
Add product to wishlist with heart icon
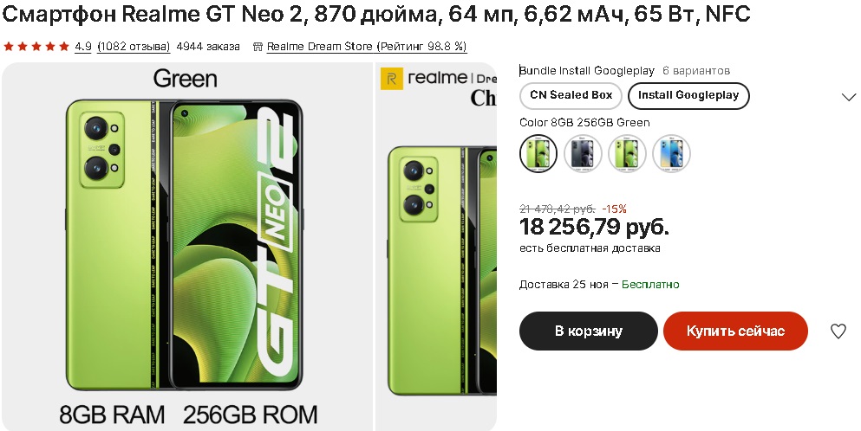click(x=838, y=331)
